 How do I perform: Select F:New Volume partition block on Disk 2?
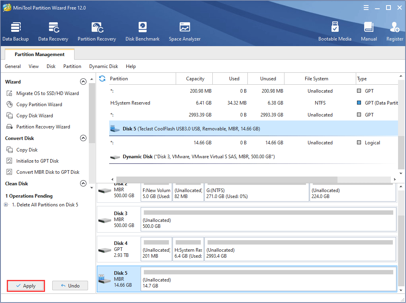[157, 192]
